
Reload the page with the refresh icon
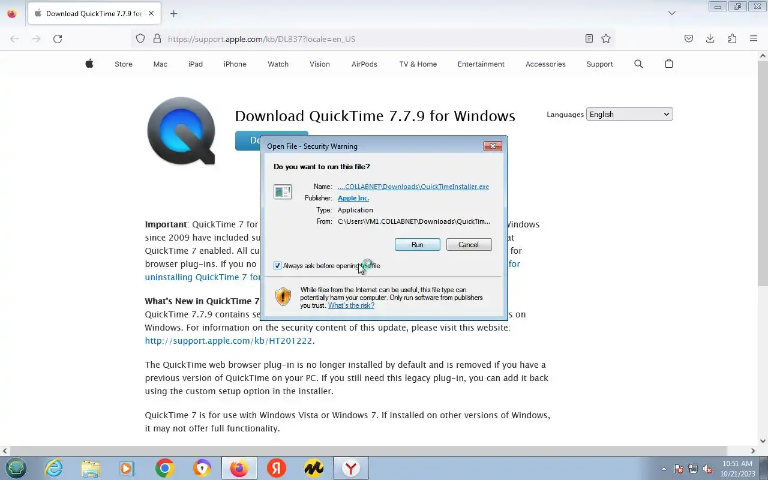coord(58,38)
